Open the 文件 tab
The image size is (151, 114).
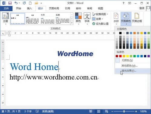[6, 8]
